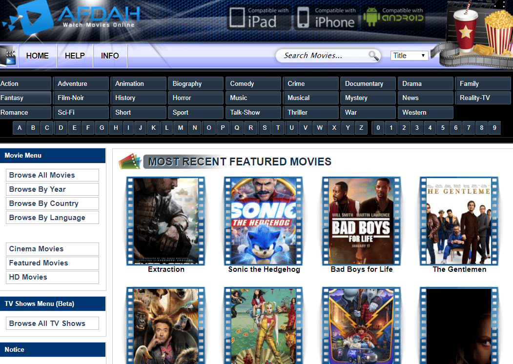Click the iPad compatibility badge
Screen dimensions: 513x364
(258, 18)
